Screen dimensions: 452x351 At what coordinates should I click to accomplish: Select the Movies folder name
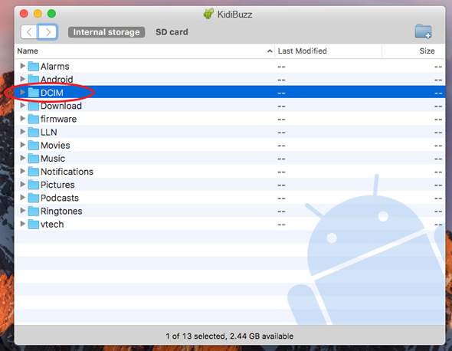tap(55, 146)
